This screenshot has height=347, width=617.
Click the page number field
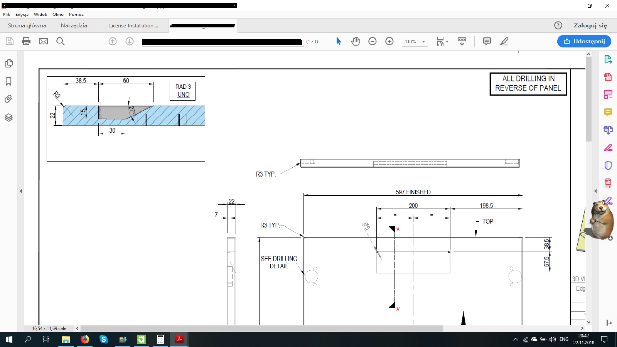pyautogui.click(x=222, y=42)
